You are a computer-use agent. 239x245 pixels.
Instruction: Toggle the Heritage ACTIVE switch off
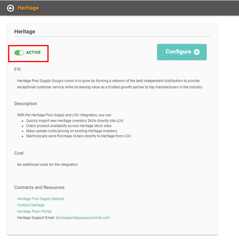(x=19, y=53)
